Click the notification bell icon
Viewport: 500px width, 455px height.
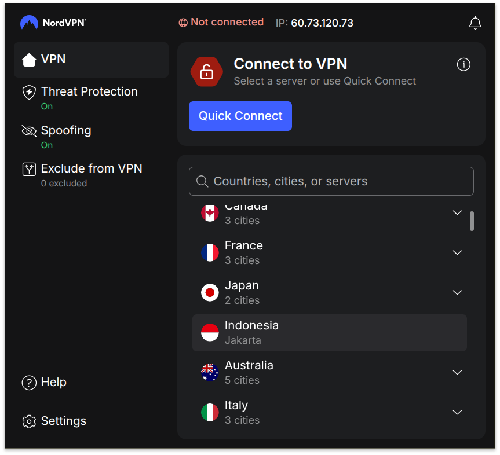click(x=475, y=23)
